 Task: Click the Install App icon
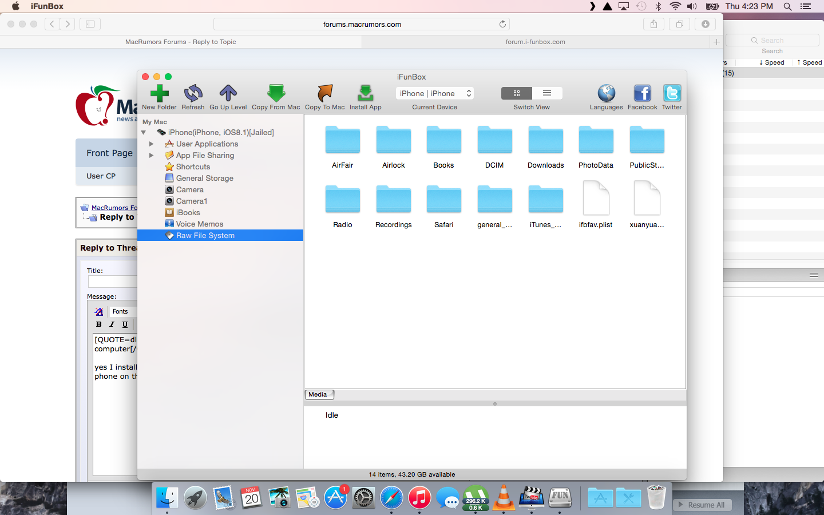point(365,93)
